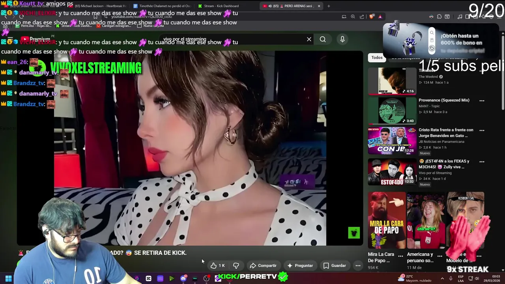The width and height of the screenshot is (505, 284).
Task: Open Windows Start menu
Action: 8,278
